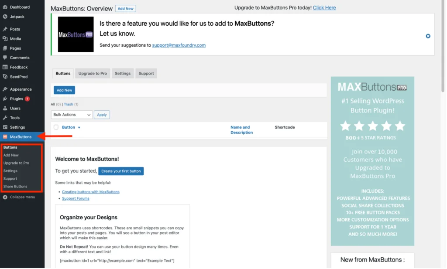Screen dimensions: 447x269
Task: Click the Appearance brush icon
Action: pos(5,89)
